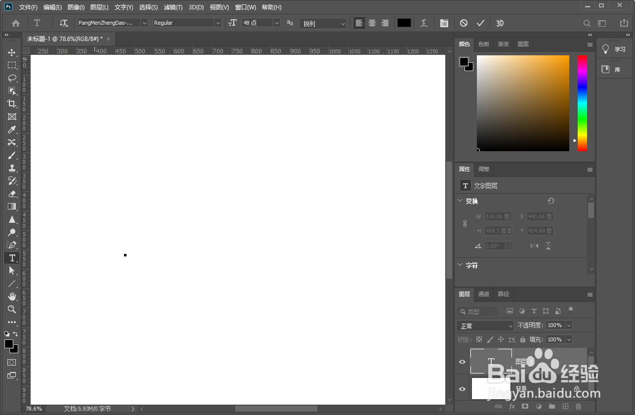Cancel current text edits
This screenshot has width=635, height=415.
click(x=464, y=23)
